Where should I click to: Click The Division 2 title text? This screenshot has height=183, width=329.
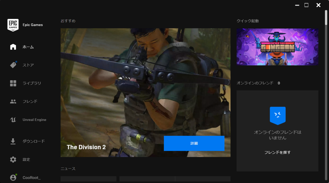tap(86, 147)
